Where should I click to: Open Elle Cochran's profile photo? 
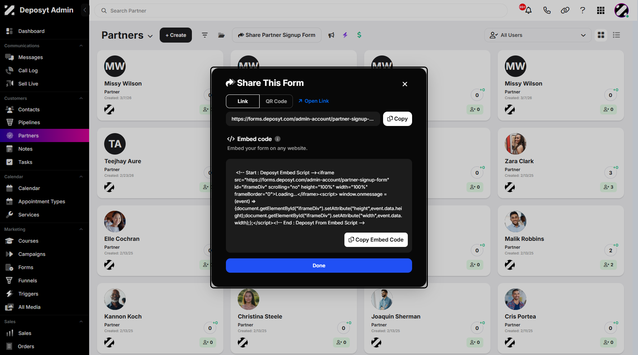(115, 222)
